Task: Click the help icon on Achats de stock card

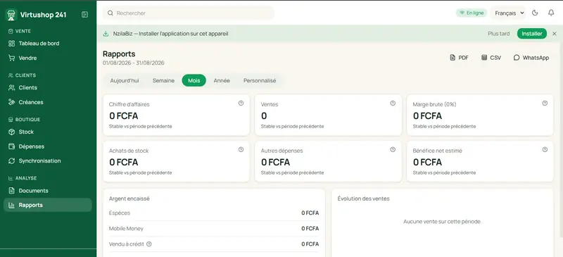Action: pyautogui.click(x=241, y=149)
